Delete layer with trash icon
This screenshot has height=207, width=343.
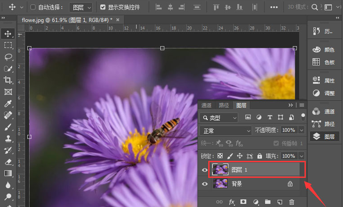[292, 202]
